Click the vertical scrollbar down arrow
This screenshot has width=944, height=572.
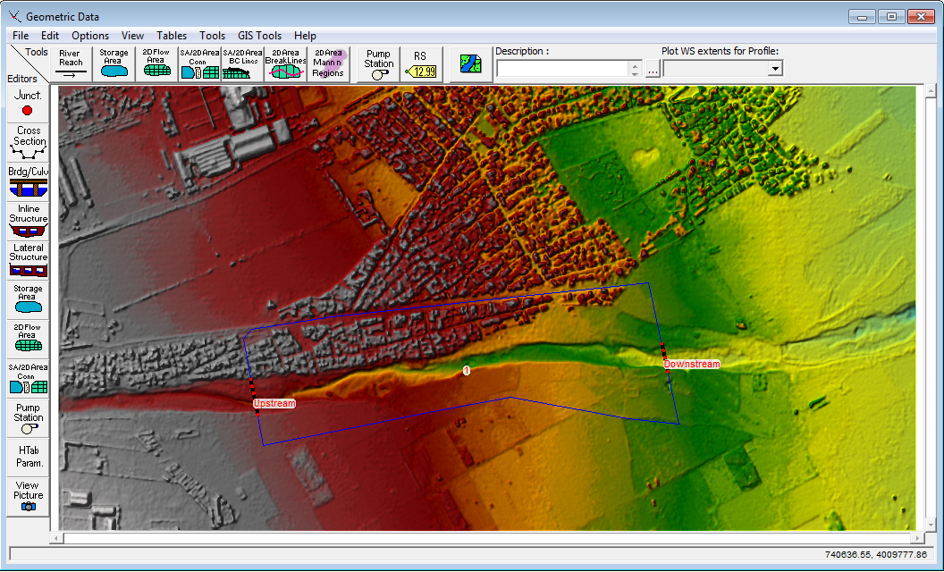click(x=931, y=525)
